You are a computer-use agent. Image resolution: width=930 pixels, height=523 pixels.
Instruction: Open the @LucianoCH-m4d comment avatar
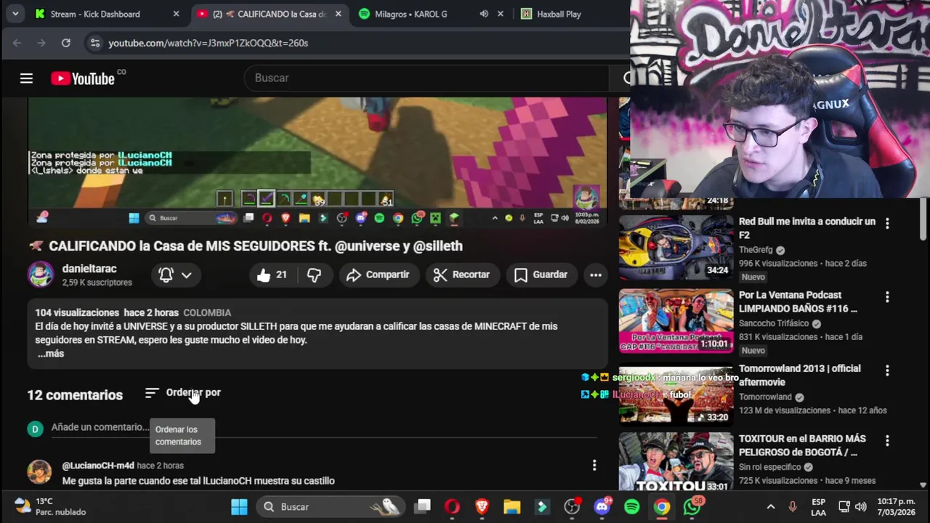coord(39,472)
